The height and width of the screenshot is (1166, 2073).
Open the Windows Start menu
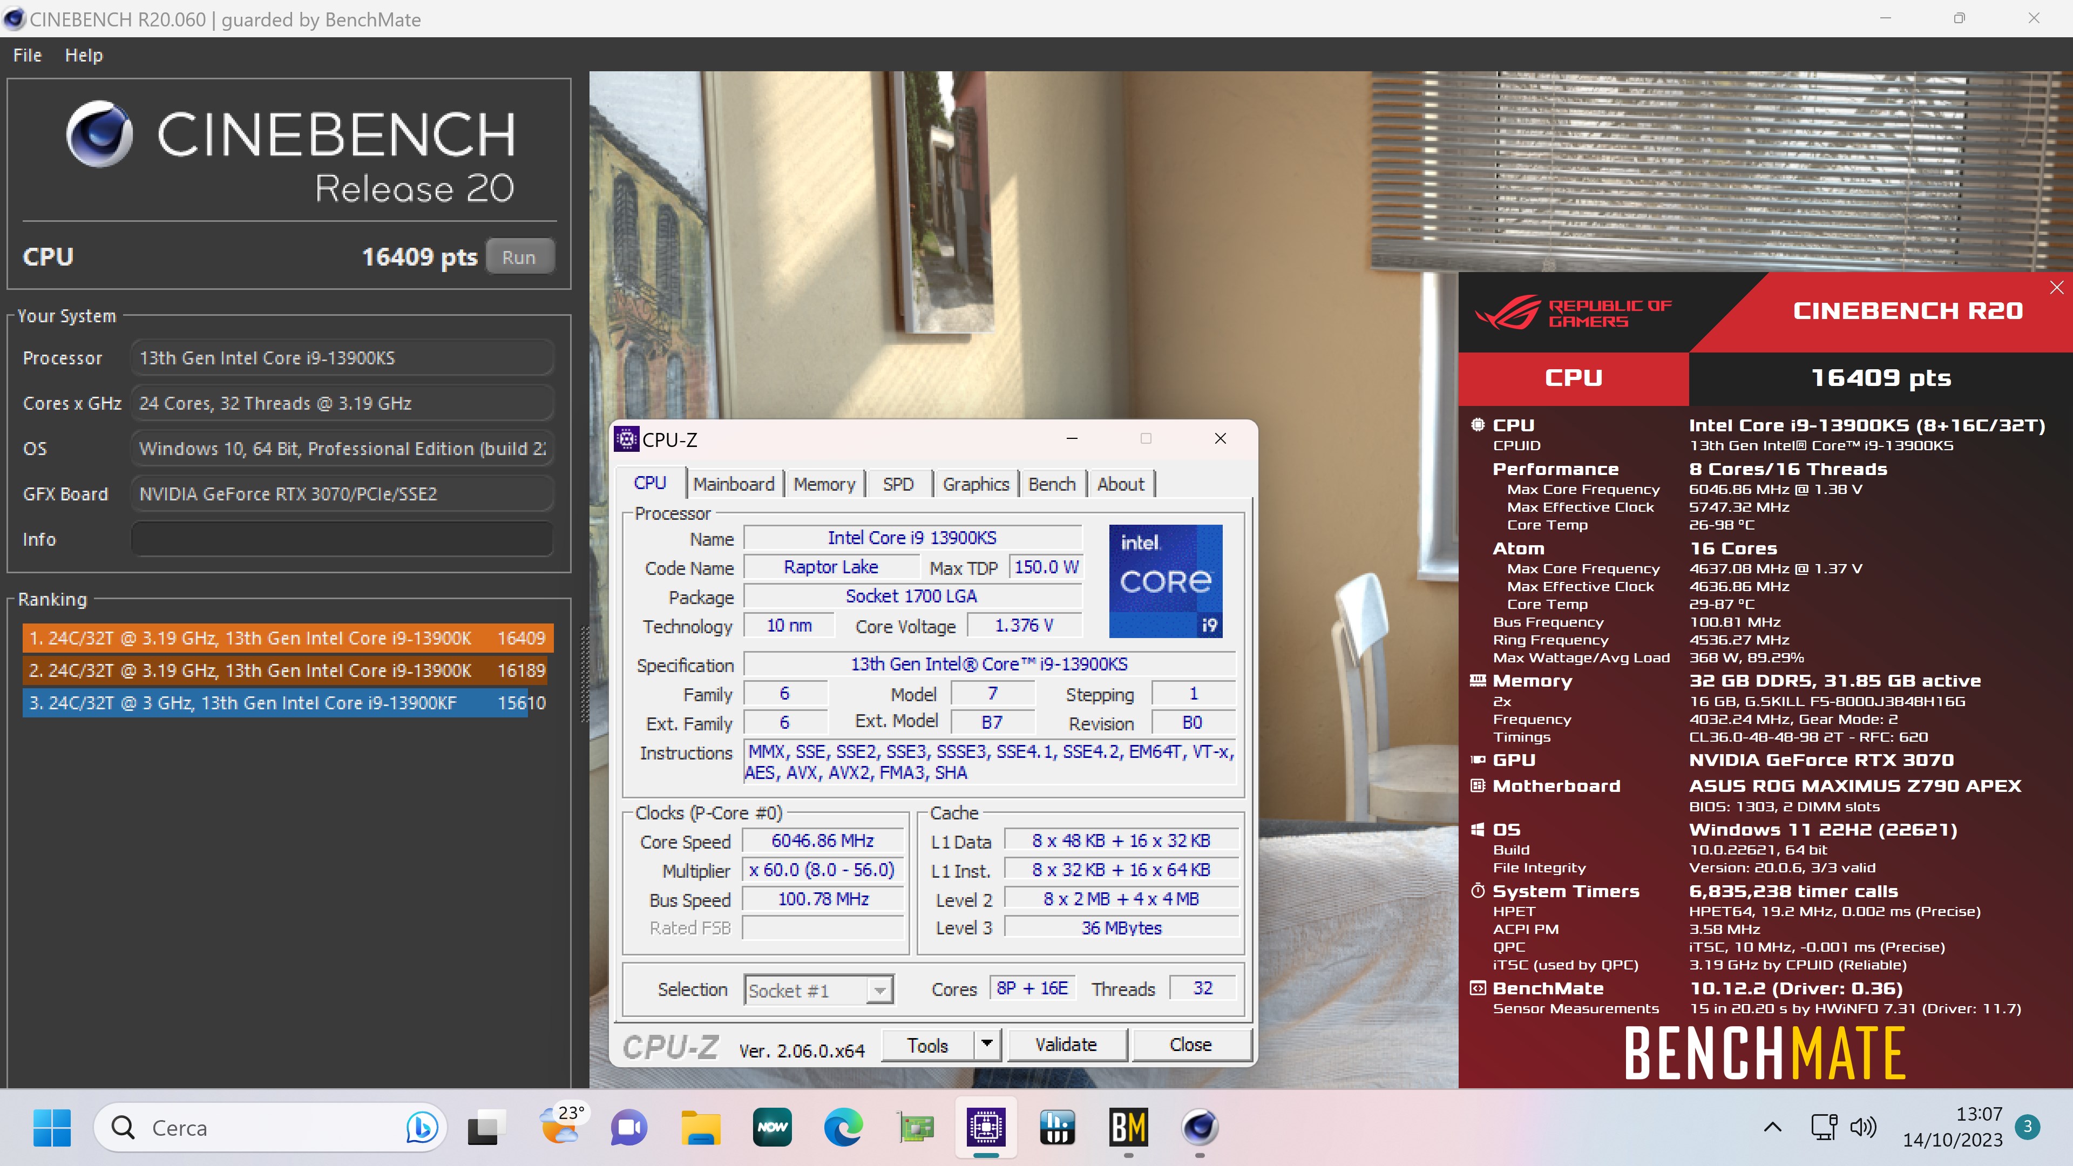point(52,1127)
